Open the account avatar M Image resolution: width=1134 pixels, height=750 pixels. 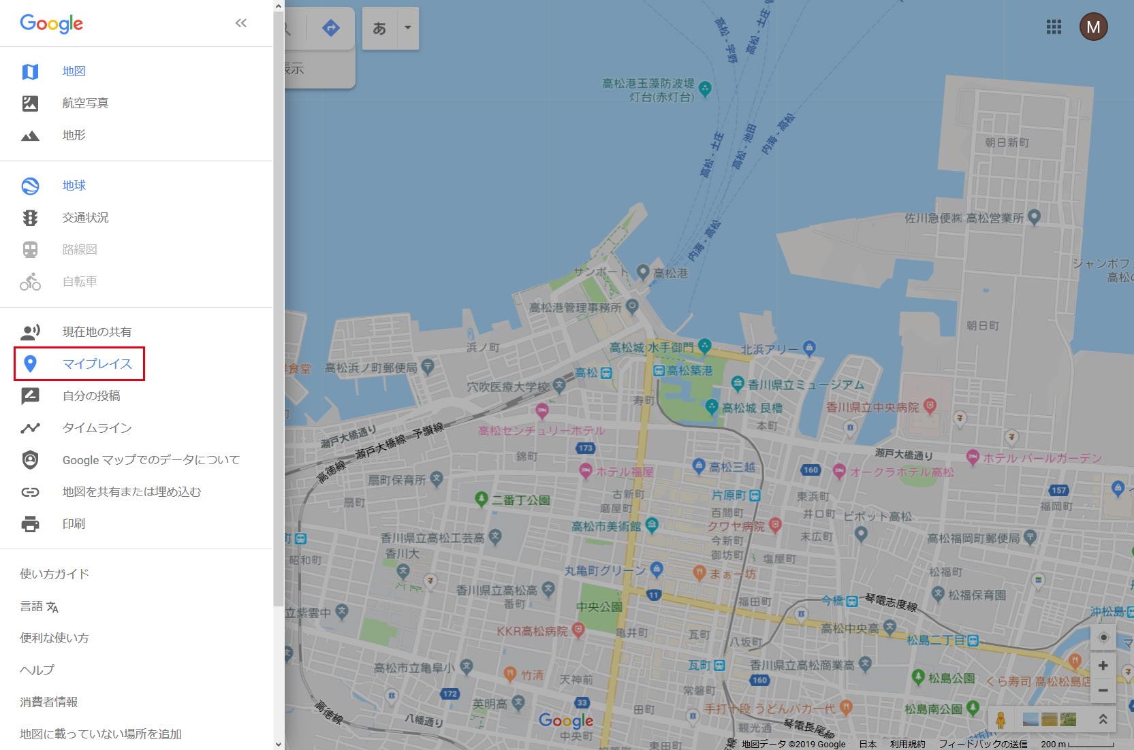(x=1093, y=27)
